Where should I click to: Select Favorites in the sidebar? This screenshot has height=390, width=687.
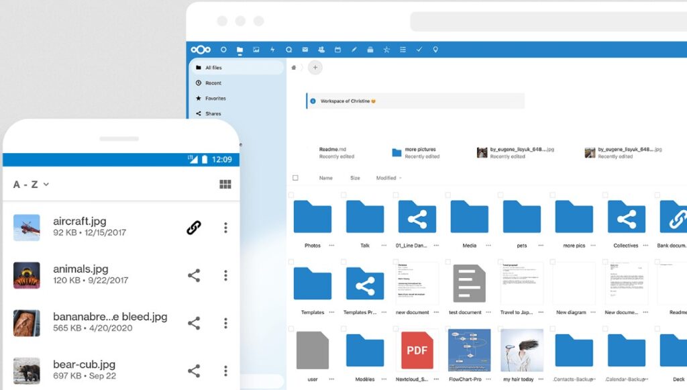pyautogui.click(x=215, y=99)
